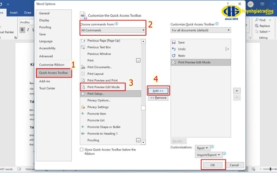The height and width of the screenshot is (173, 277).
Task: Click the command list scroll down arrow
Action: tap(143, 142)
